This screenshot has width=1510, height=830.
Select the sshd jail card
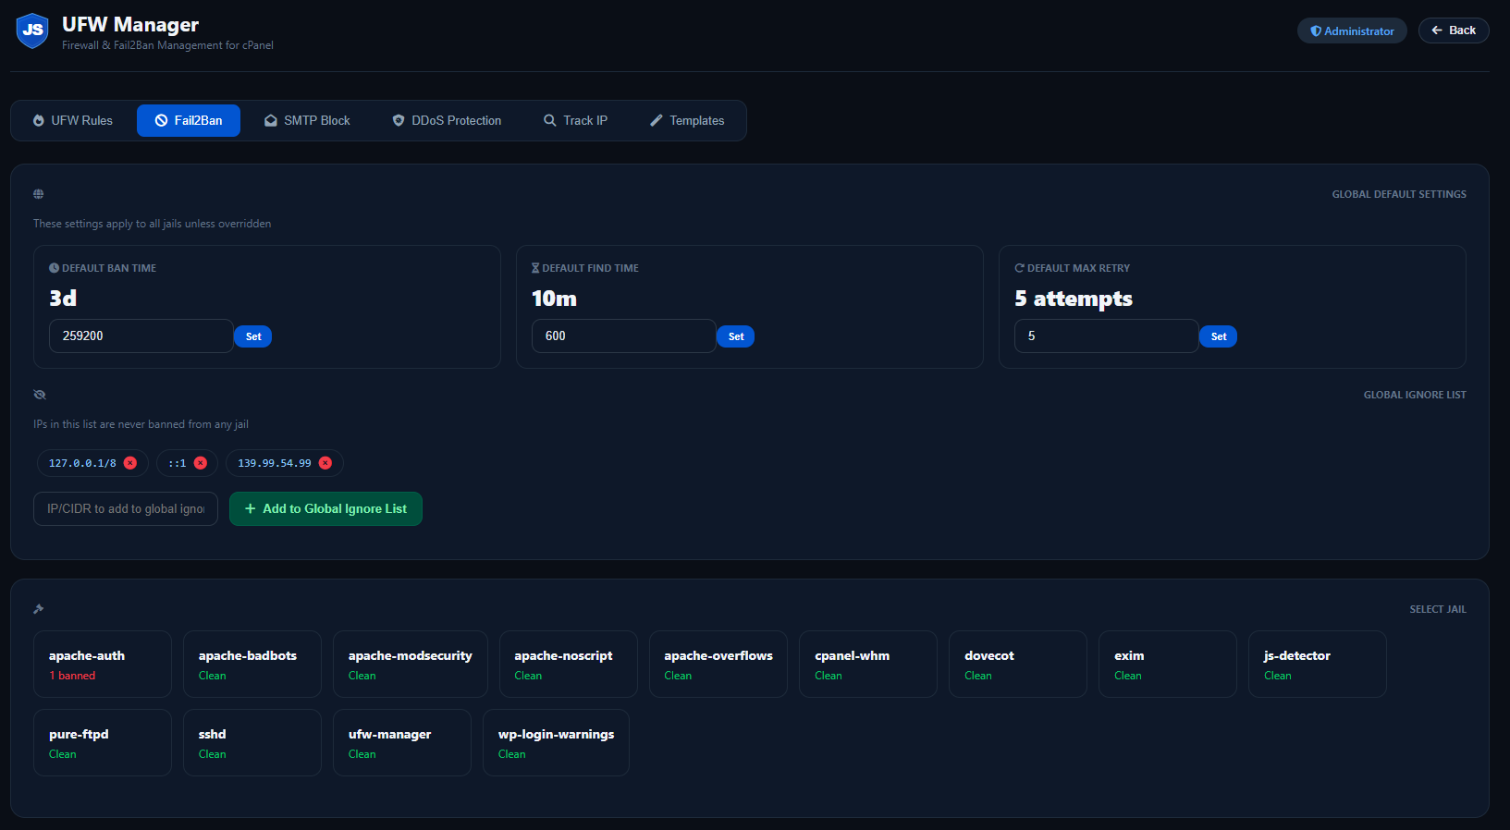point(252,743)
